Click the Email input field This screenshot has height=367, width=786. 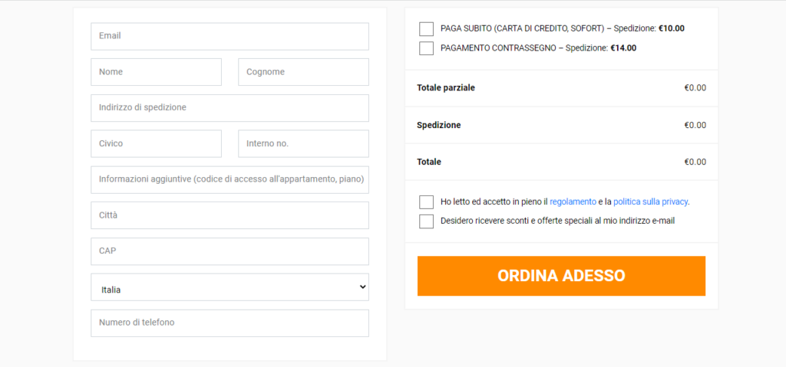click(x=230, y=36)
